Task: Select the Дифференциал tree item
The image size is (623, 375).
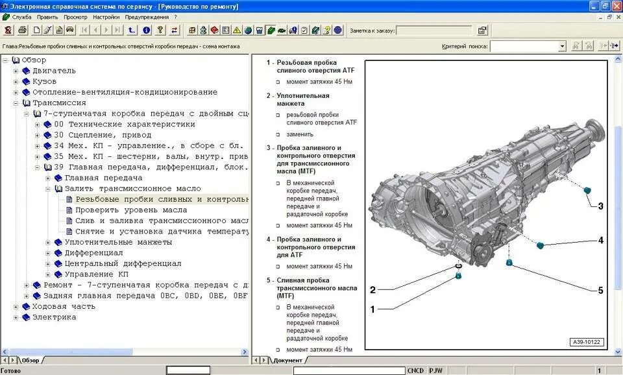Action: (93, 253)
